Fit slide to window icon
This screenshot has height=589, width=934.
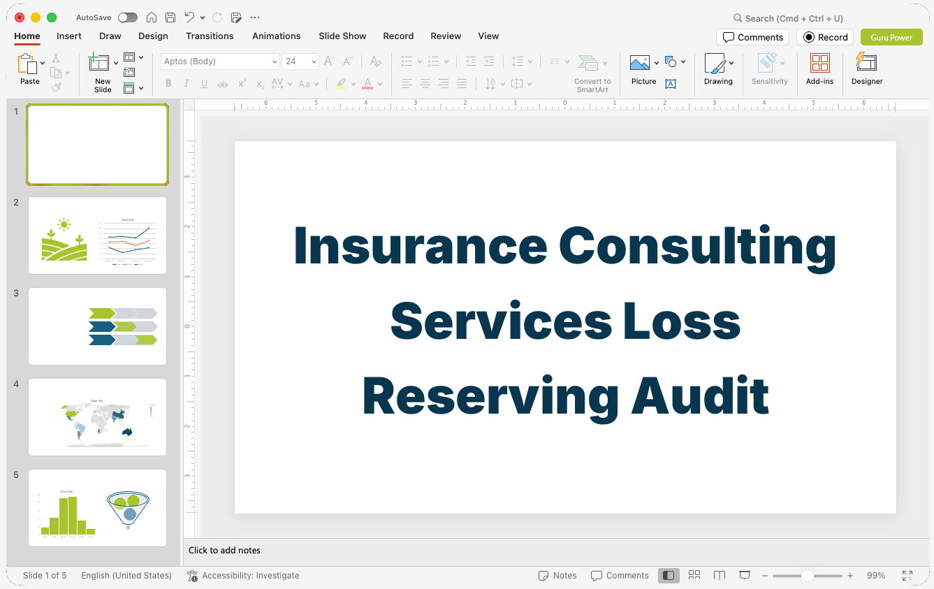click(x=907, y=576)
